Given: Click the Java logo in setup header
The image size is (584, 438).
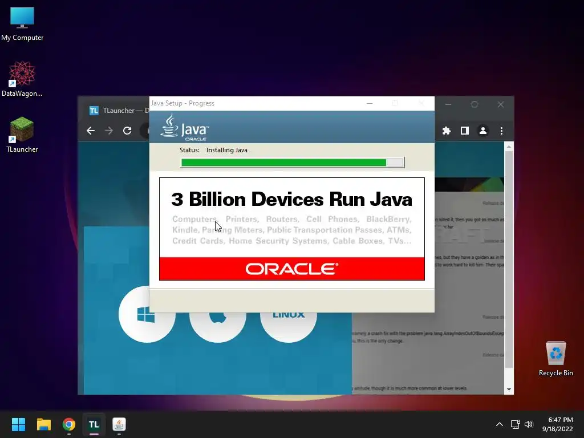Looking at the screenshot, I should pos(185,127).
